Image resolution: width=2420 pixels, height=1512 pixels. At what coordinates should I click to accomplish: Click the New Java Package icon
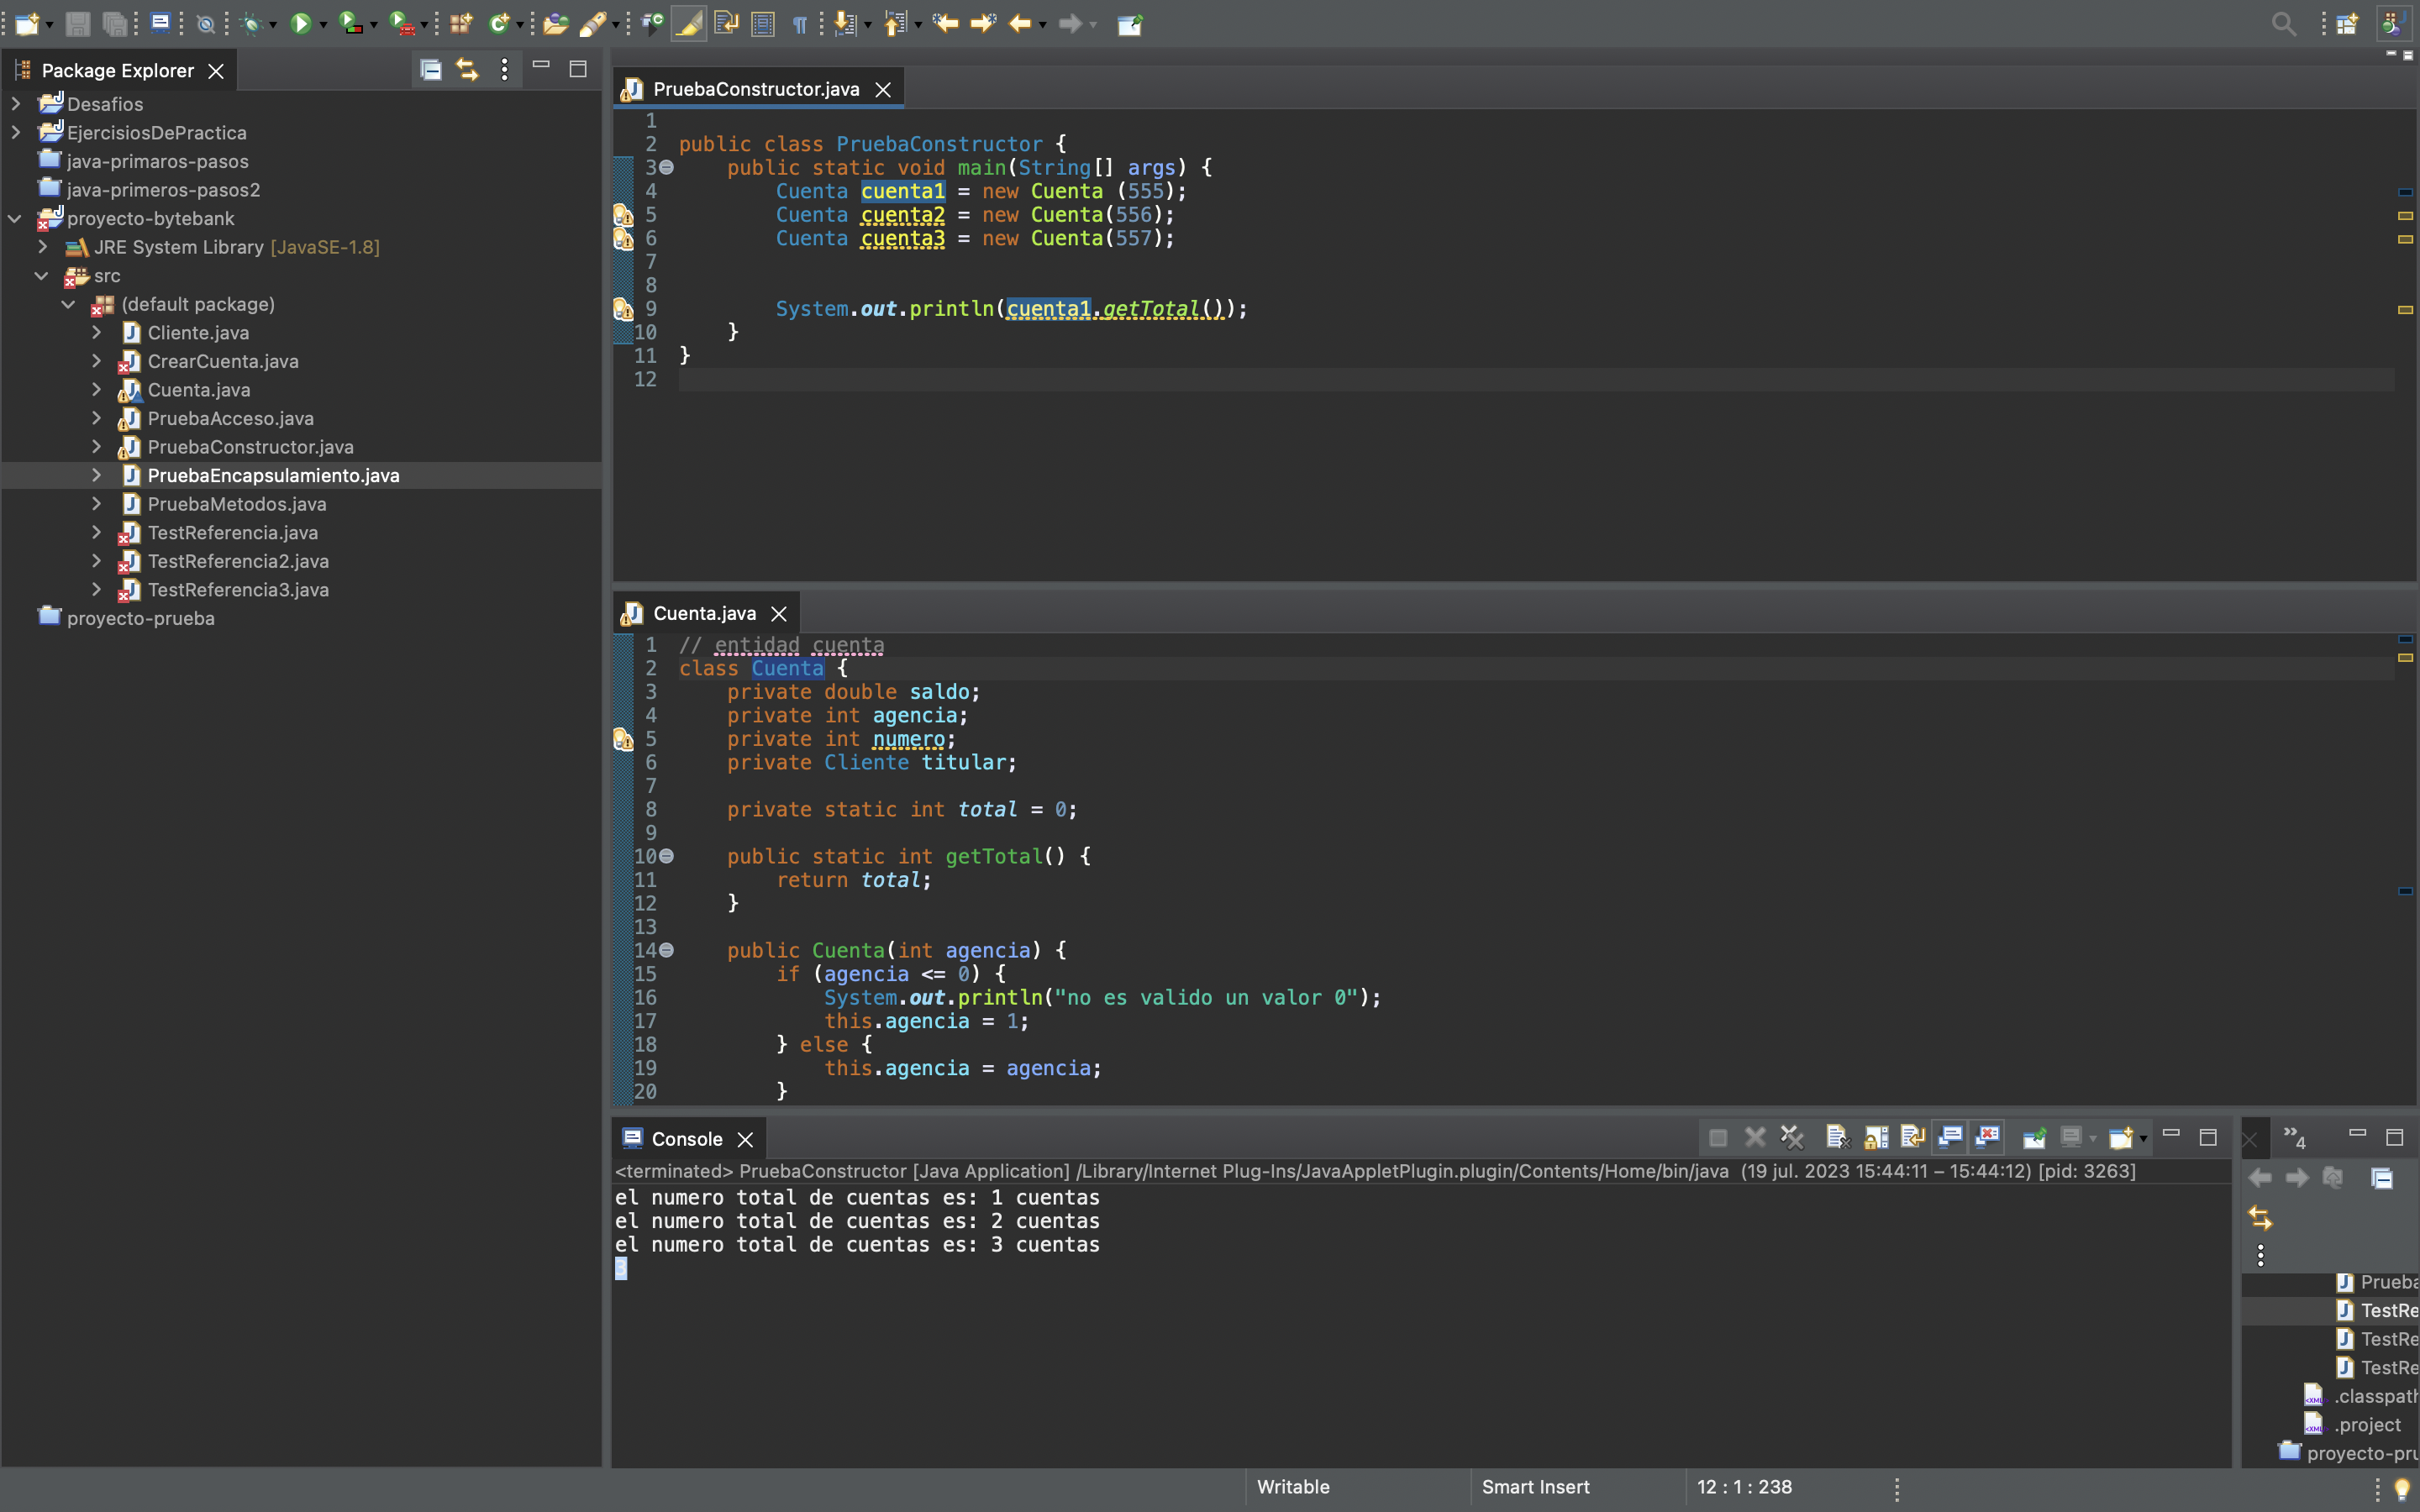coord(461,24)
